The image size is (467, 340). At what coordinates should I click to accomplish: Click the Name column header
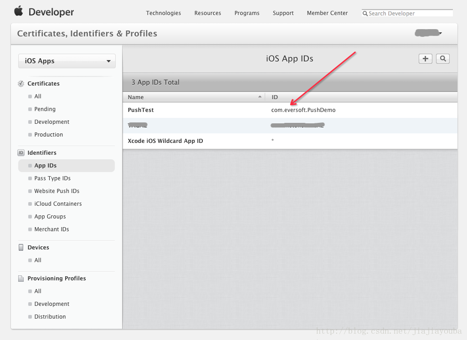(136, 97)
